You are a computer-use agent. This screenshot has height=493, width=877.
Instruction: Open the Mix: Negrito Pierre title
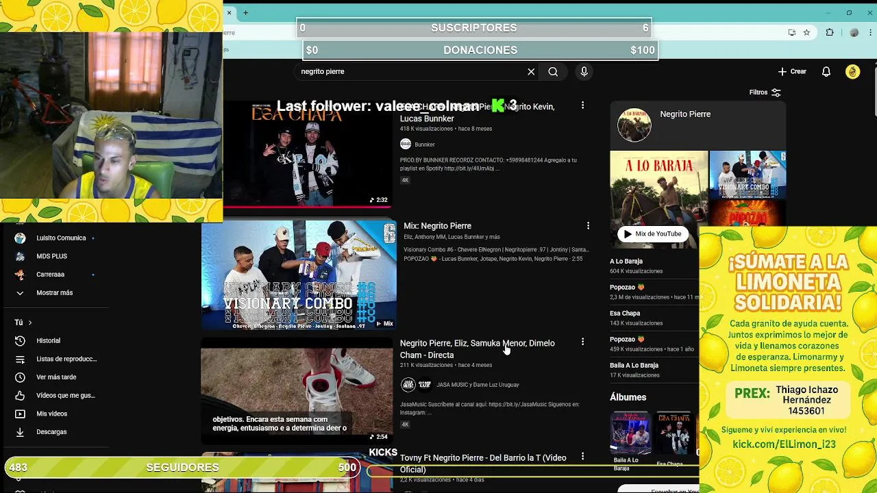tap(437, 226)
